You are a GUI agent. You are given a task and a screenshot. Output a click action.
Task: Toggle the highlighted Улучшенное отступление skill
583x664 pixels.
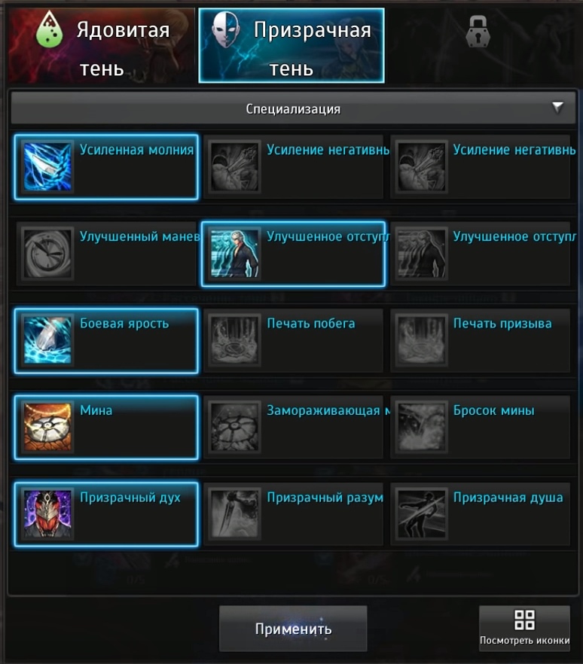click(x=293, y=254)
